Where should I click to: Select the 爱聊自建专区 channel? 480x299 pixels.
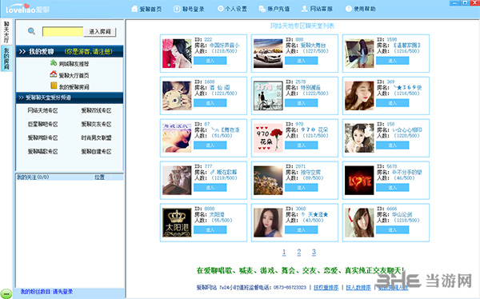pyautogui.click(x=96, y=151)
